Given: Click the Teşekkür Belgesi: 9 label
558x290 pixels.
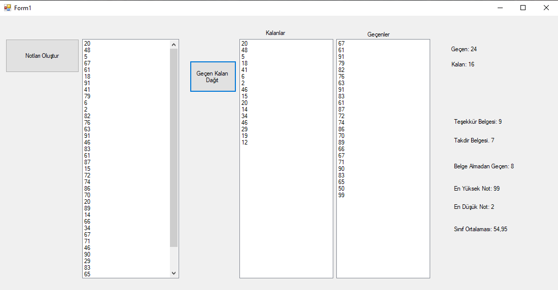Looking at the screenshot, I should pyautogui.click(x=478, y=122).
